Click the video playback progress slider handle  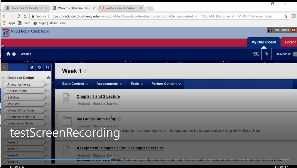(x=114, y=160)
